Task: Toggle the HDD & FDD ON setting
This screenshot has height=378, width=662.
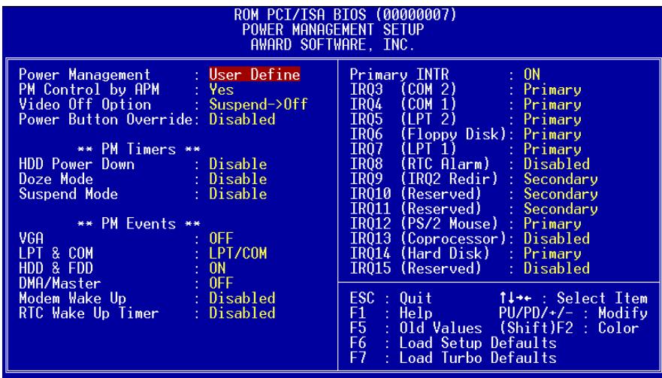Action: pyautogui.click(x=217, y=268)
